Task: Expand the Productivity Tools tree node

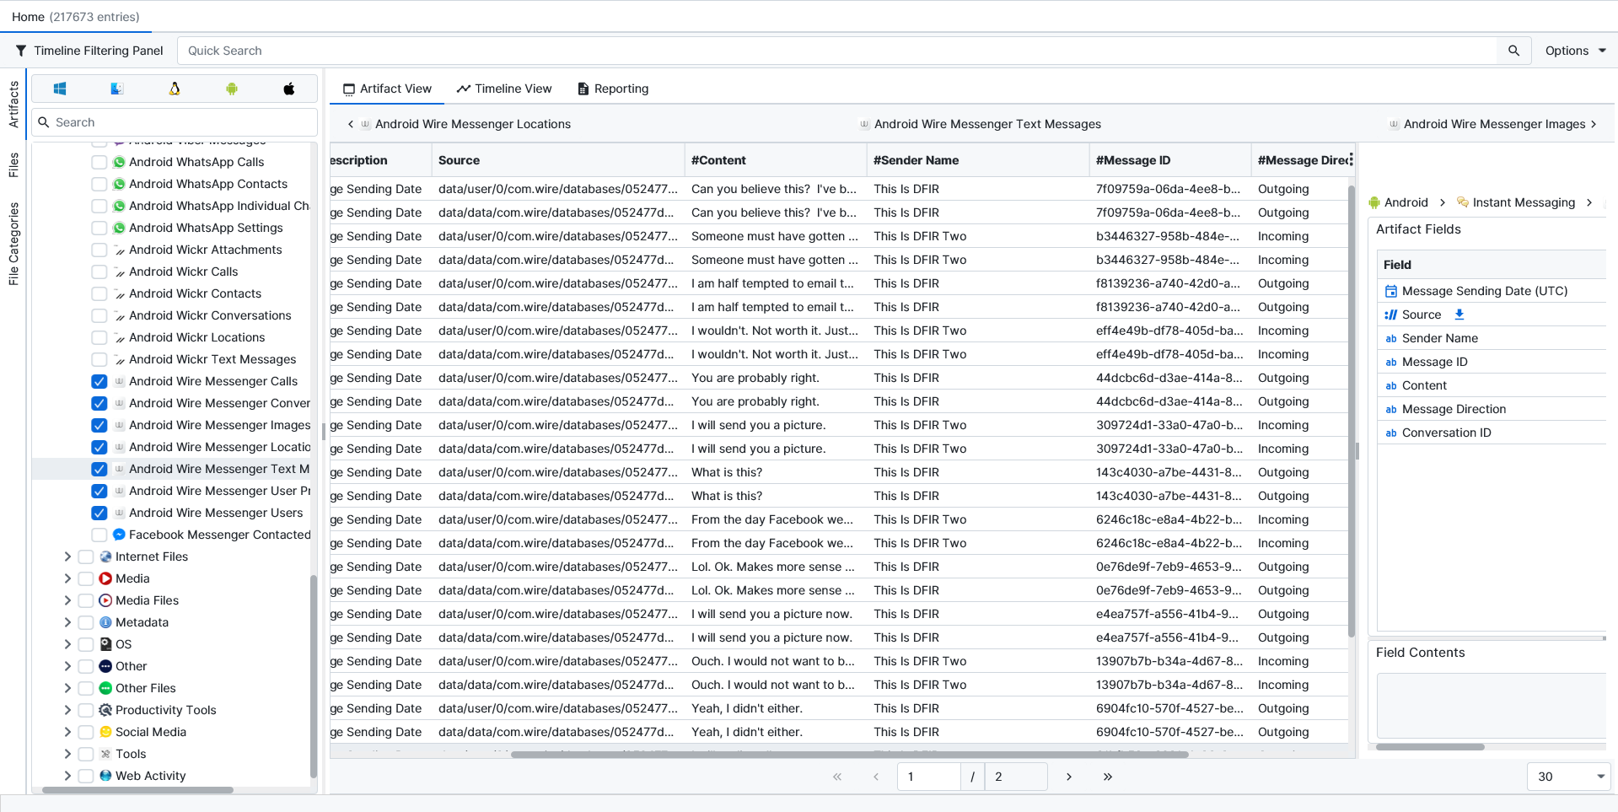Action: [67, 710]
